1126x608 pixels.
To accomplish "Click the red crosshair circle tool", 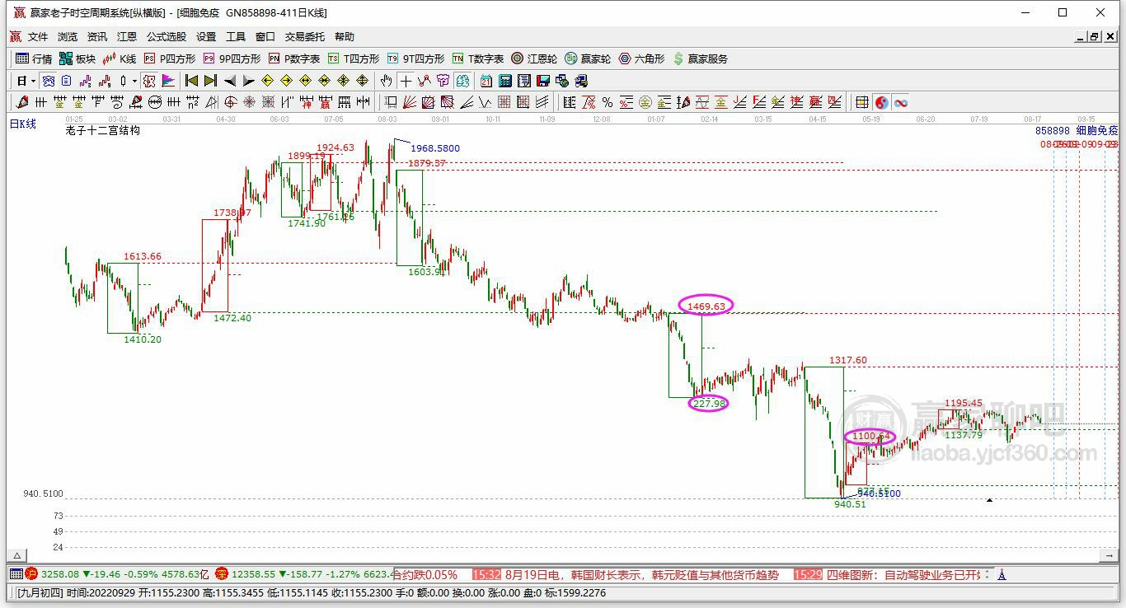I will tap(230, 102).
